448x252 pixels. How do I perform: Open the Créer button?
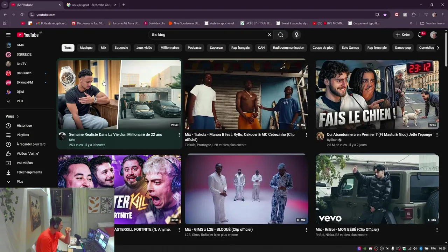tap(402, 35)
